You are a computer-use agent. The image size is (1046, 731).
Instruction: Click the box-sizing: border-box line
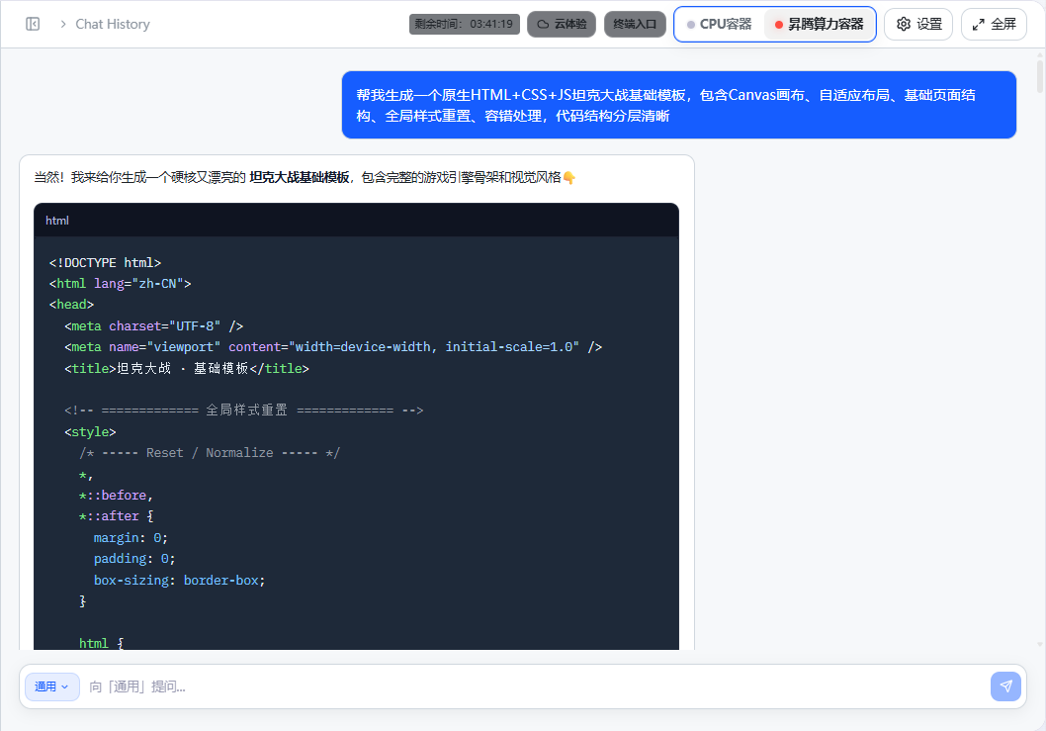(x=180, y=580)
